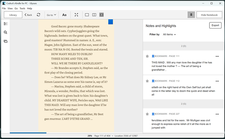
Task: Enter full screen reading mode
Action: coord(76,15)
